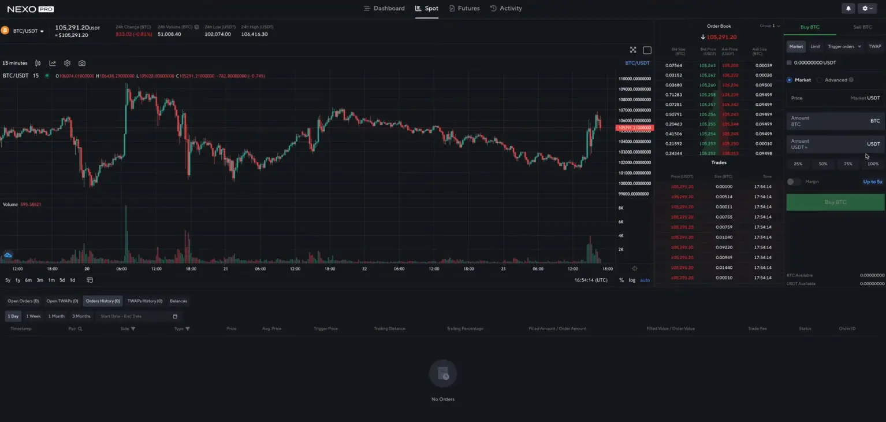Filter order history by 1 Day
The width and height of the screenshot is (886, 422).
tap(13, 316)
